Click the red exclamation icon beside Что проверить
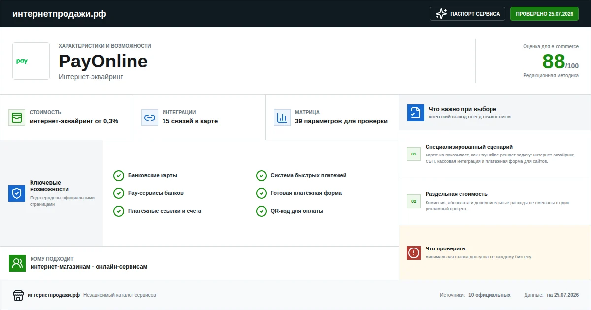 (x=414, y=253)
